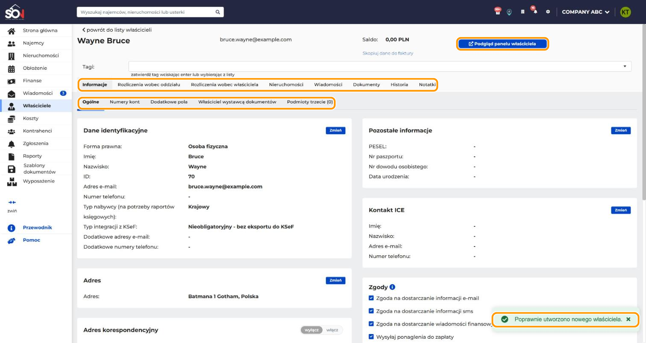Open Koszty coins icon in sidebar

click(12, 119)
